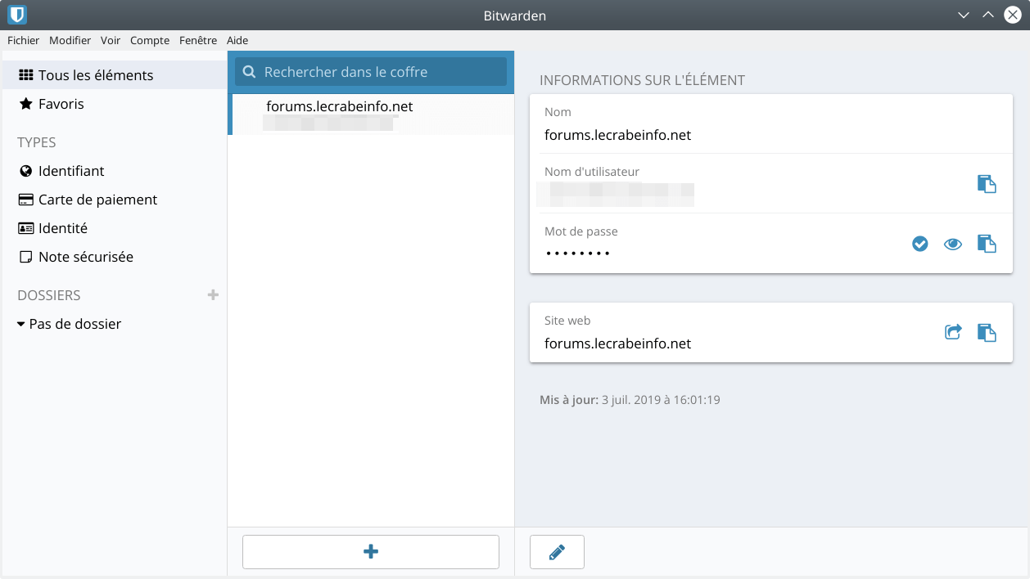Screen dimensions: 1030x579
Task: Click the Mis à jour timestamp text
Action: [x=630, y=400]
